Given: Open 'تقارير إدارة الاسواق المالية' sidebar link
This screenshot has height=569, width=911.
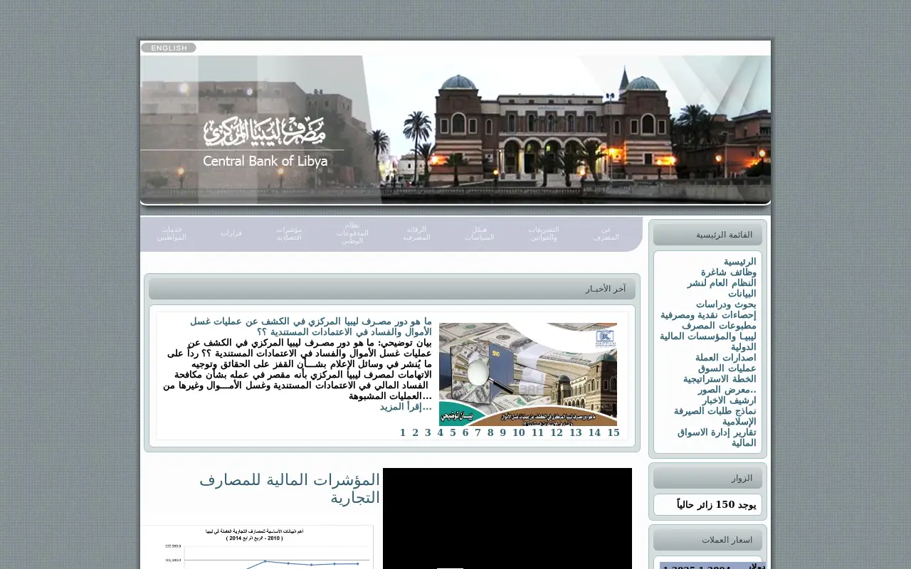Looking at the screenshot, I should [x=717, y=437].
